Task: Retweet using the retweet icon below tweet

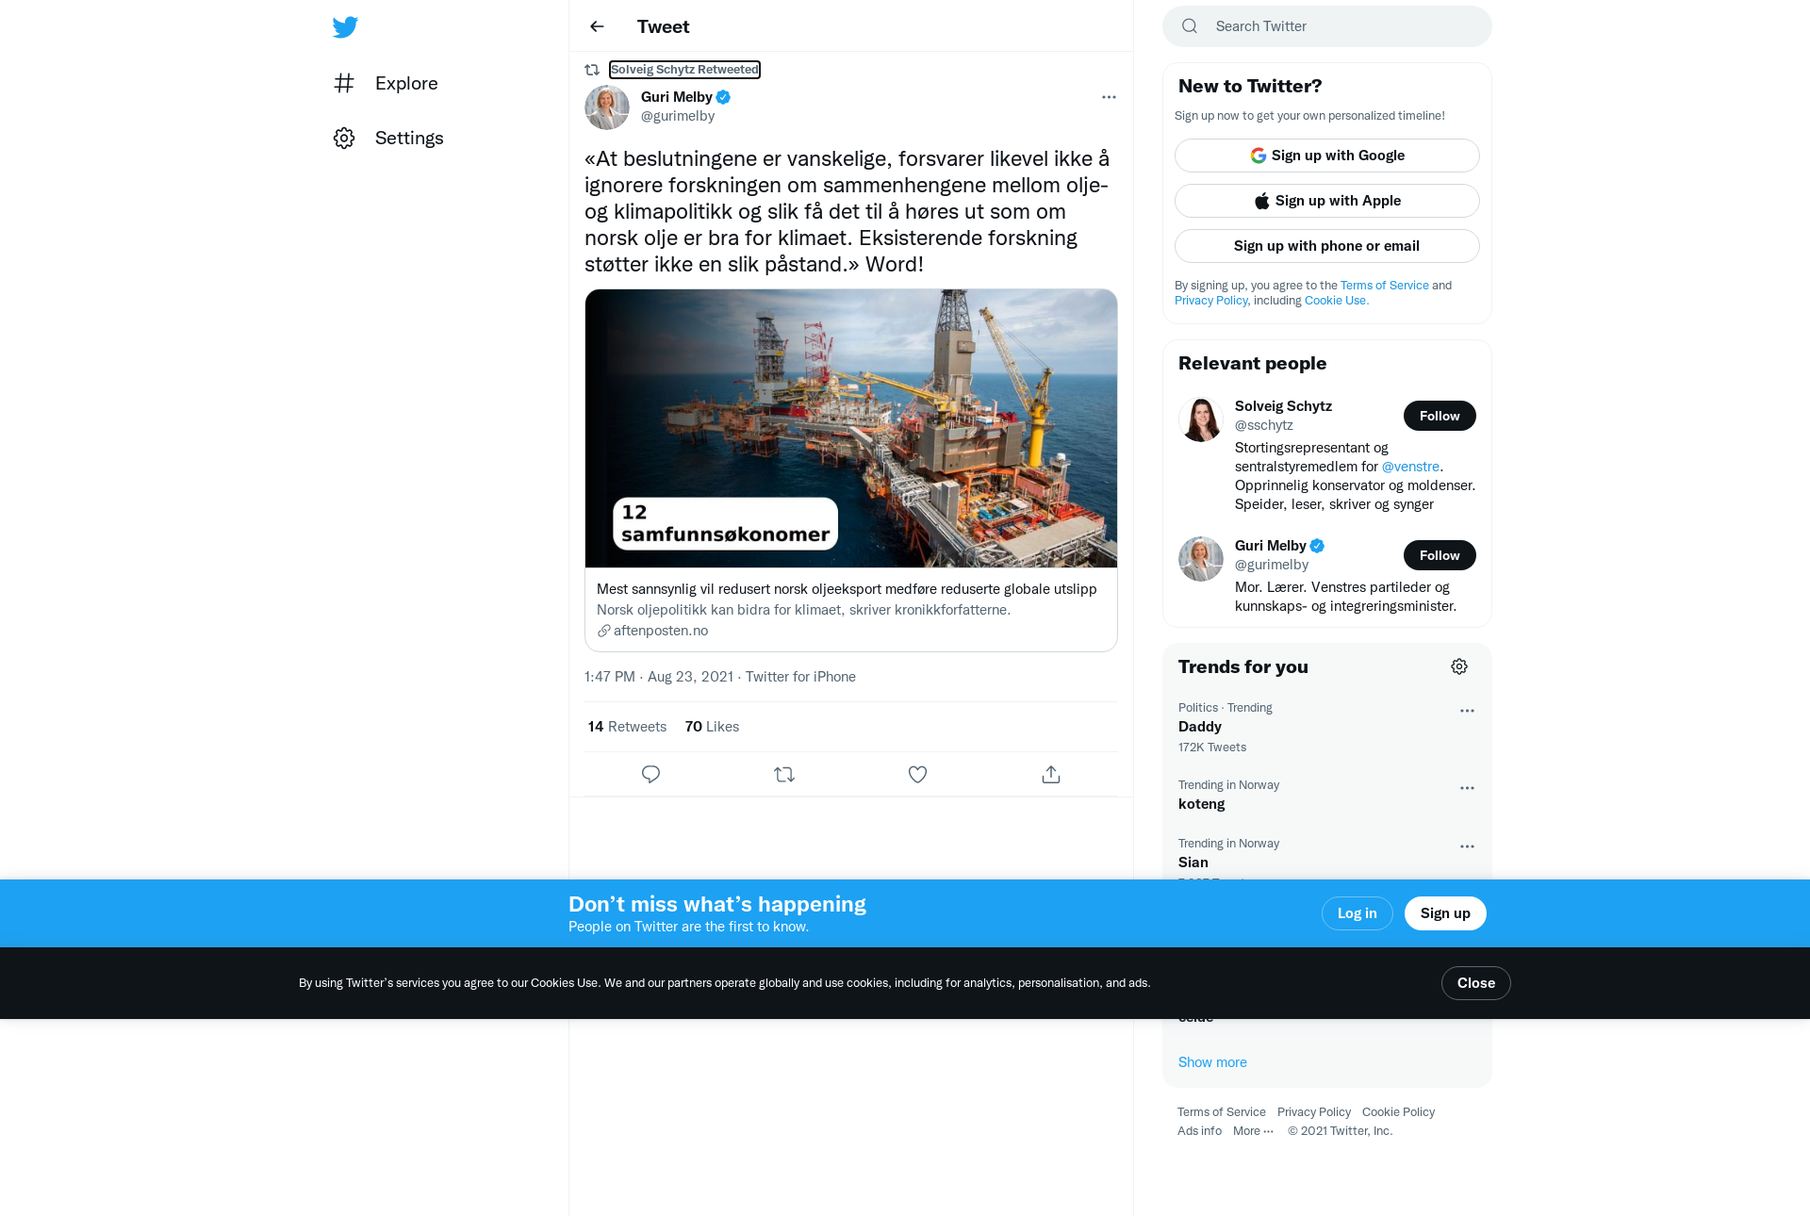Action: click(x=784, y=774)
